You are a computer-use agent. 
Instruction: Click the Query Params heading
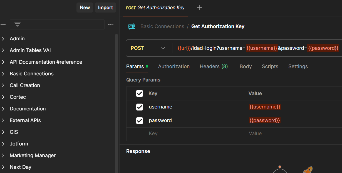(143, 80)
